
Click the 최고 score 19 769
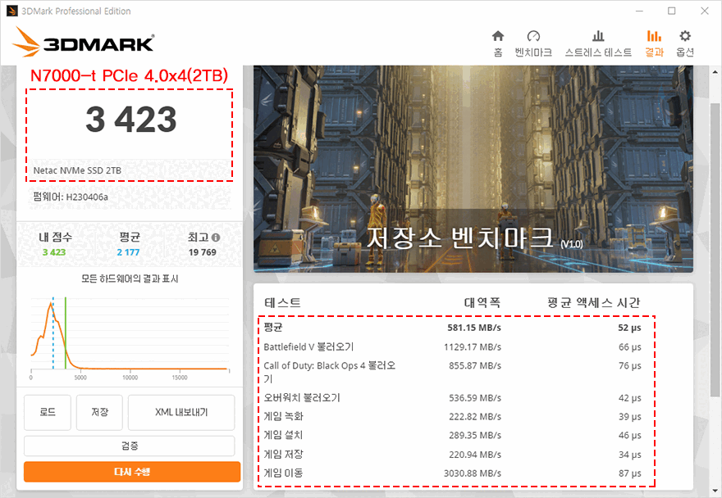click(202, 252)
